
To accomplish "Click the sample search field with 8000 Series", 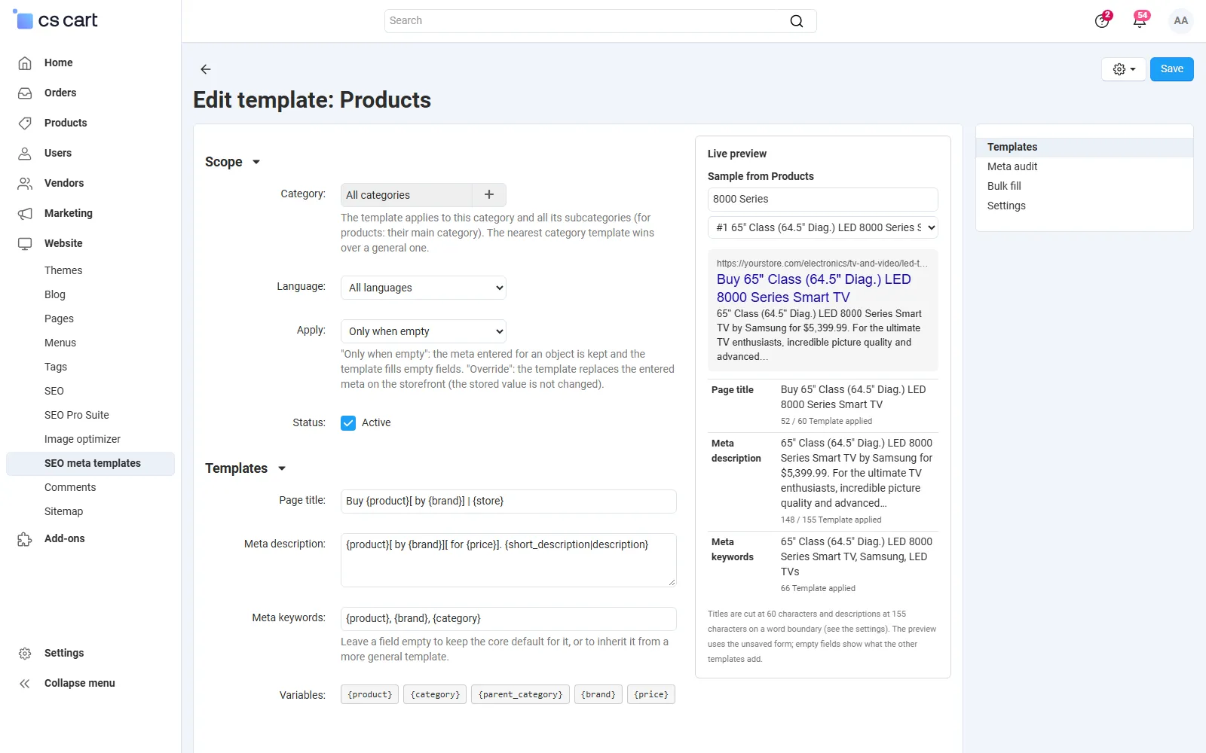I will pos(823,200).
